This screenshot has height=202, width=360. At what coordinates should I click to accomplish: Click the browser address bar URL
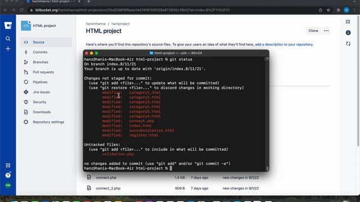(133, 10)
